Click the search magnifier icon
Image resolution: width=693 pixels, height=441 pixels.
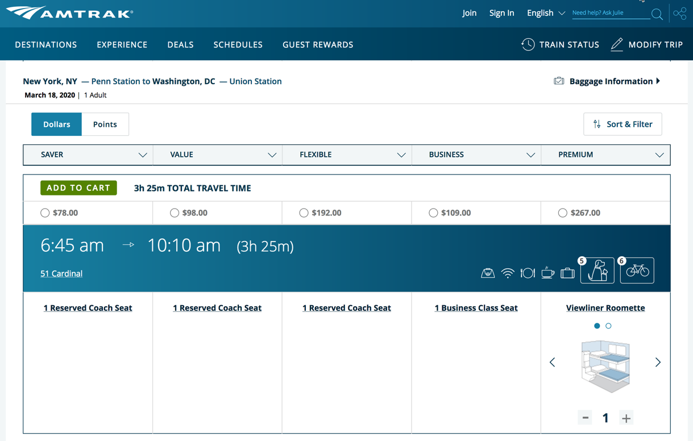657,14
